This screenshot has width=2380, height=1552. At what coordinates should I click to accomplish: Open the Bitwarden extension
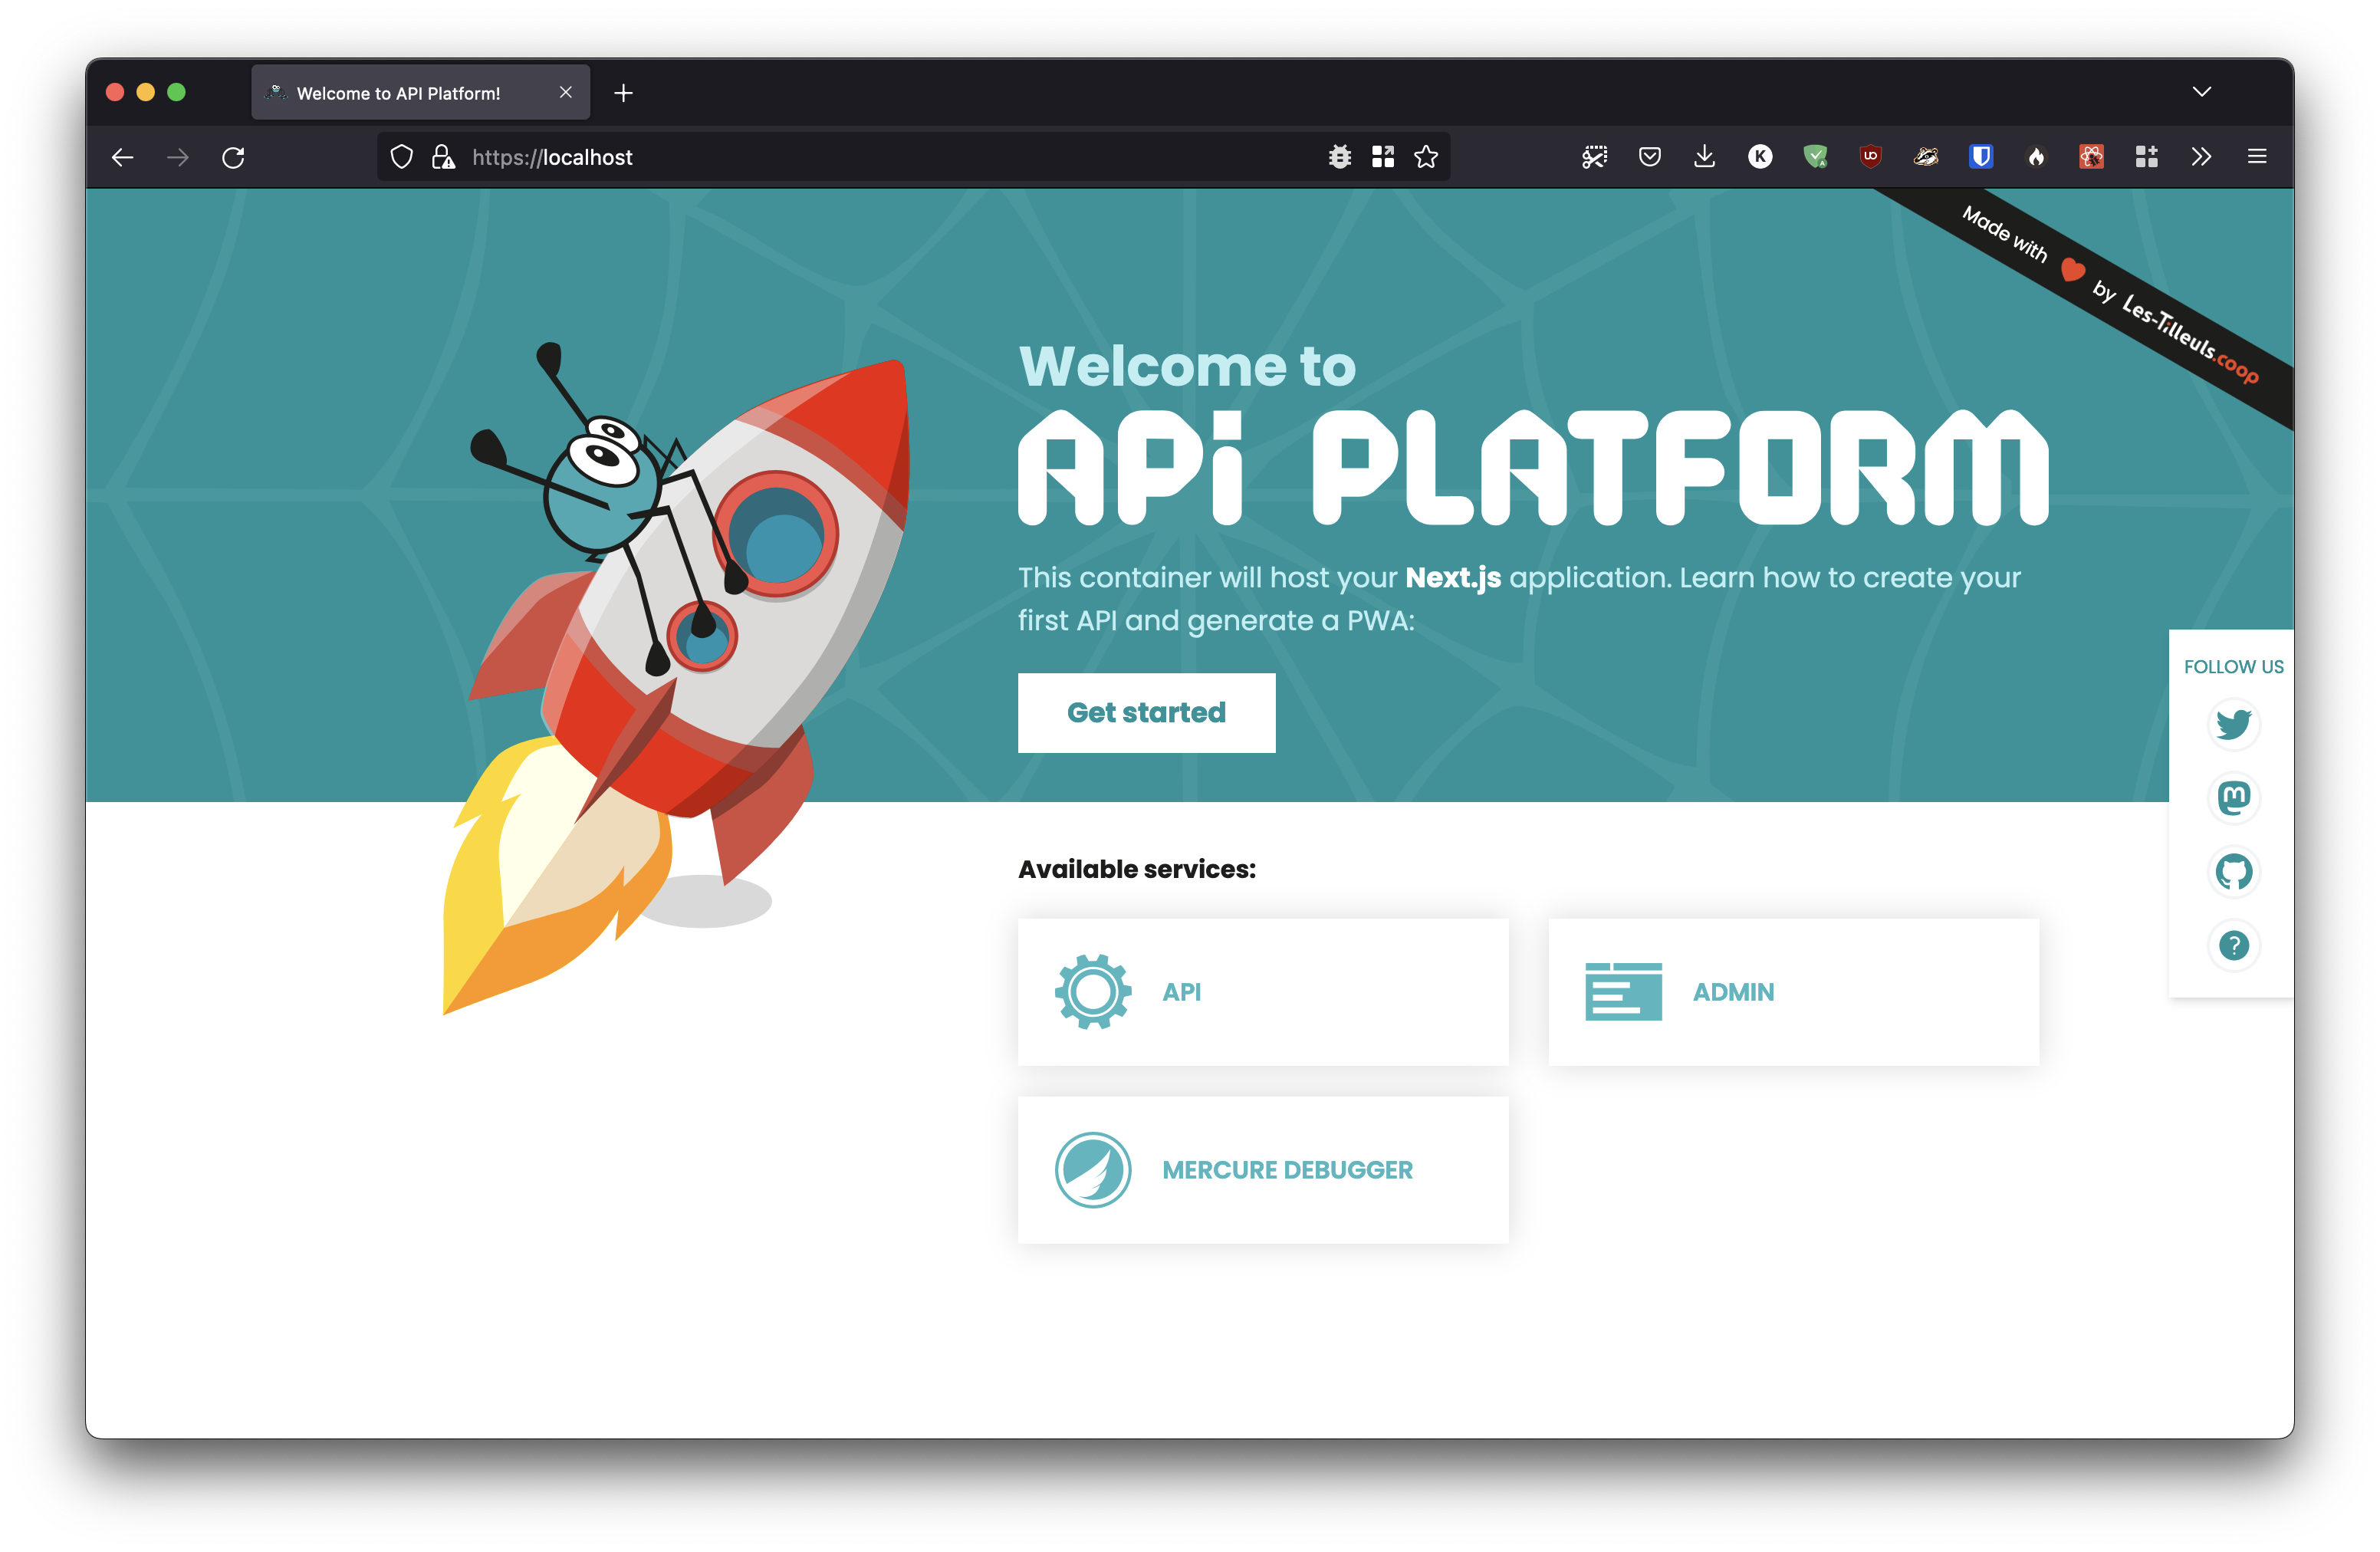1980,157
